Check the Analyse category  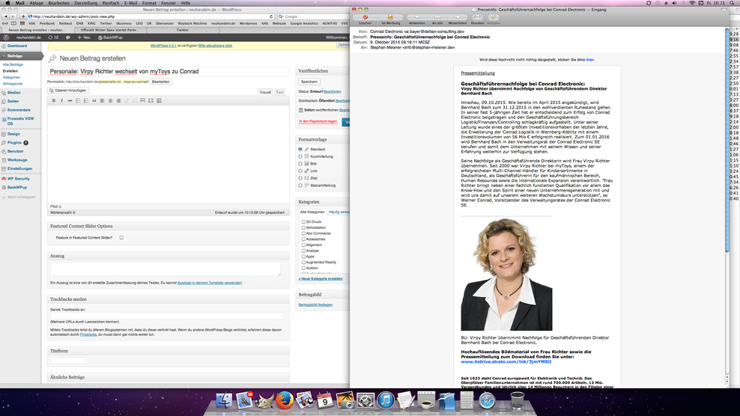[303, 251]
